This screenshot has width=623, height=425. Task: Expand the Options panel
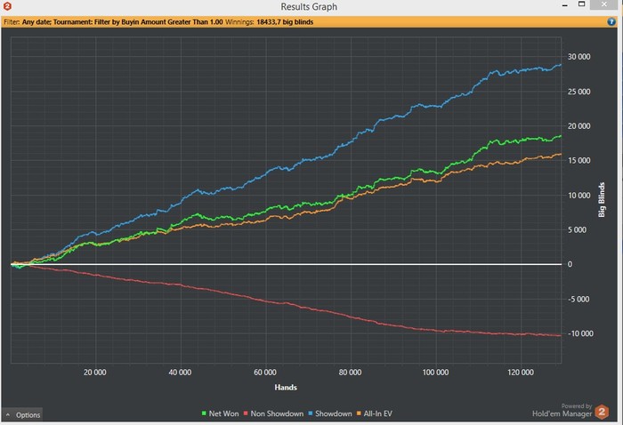click(22, 414)
